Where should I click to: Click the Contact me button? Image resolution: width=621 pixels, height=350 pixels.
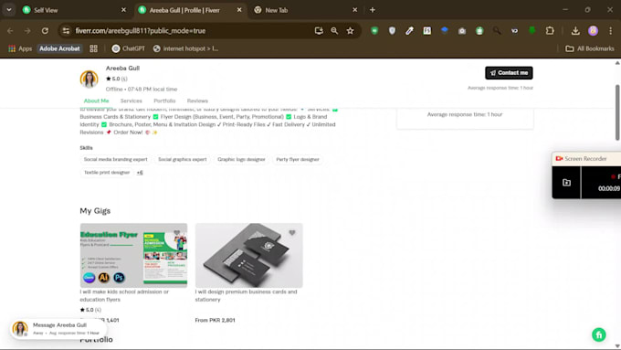coord(509,73)
